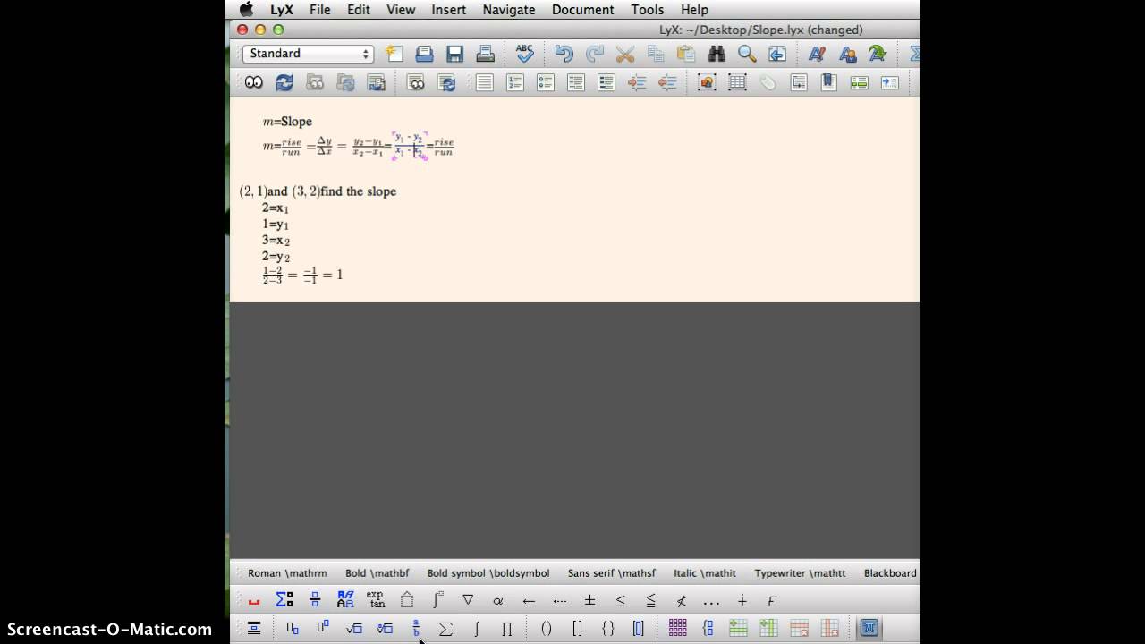Insert the product pi symbol

tap(506, 628)
